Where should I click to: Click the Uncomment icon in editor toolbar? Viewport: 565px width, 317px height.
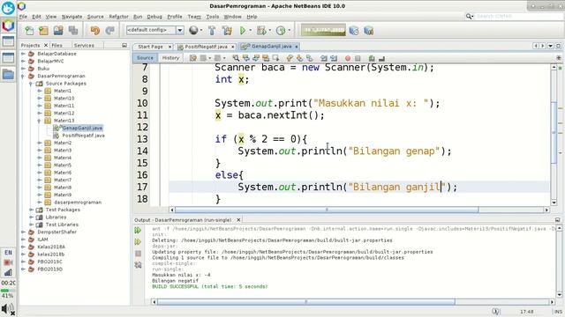[x=381, y=58]
